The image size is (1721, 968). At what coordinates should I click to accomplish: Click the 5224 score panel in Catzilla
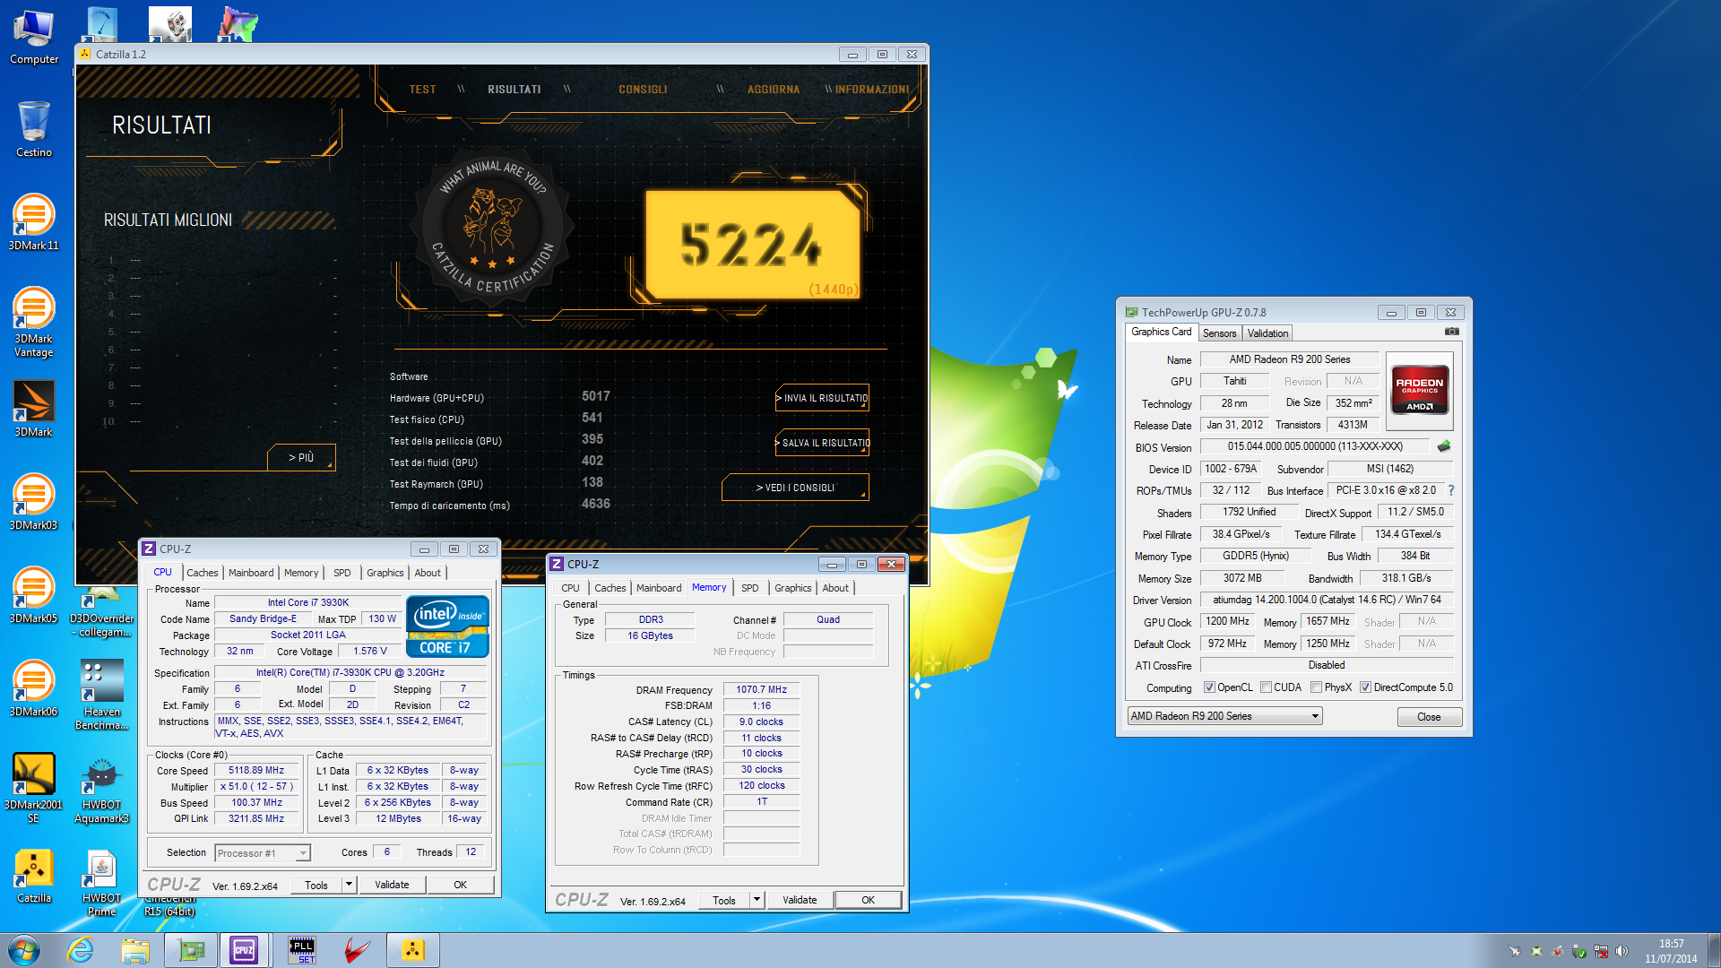(753, 244)
